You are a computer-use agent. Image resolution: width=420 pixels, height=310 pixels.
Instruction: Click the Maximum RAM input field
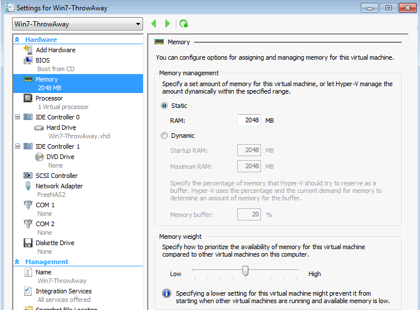249,166
